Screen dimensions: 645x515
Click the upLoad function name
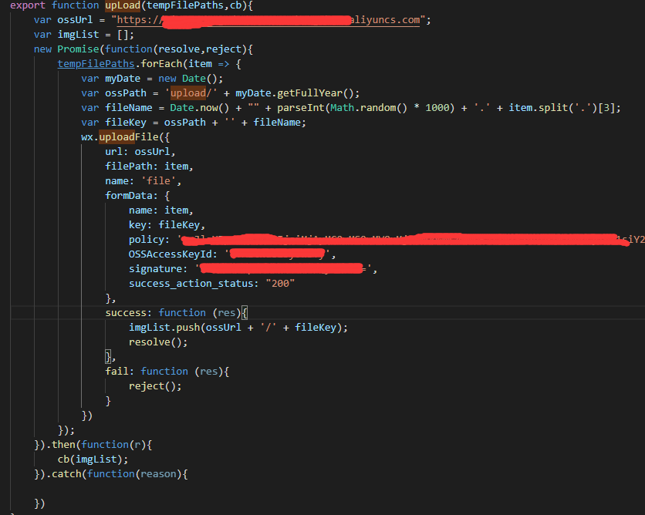click(123, 5)
